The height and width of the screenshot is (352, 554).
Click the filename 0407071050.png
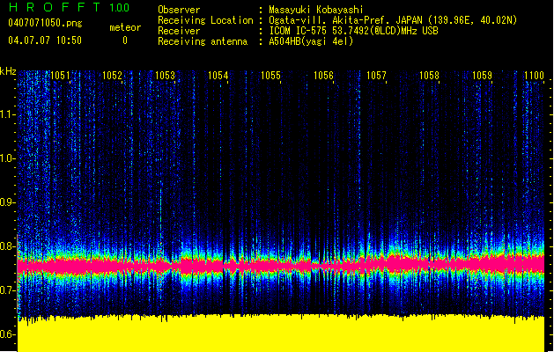pyautogui.click(x=45, y=23)
